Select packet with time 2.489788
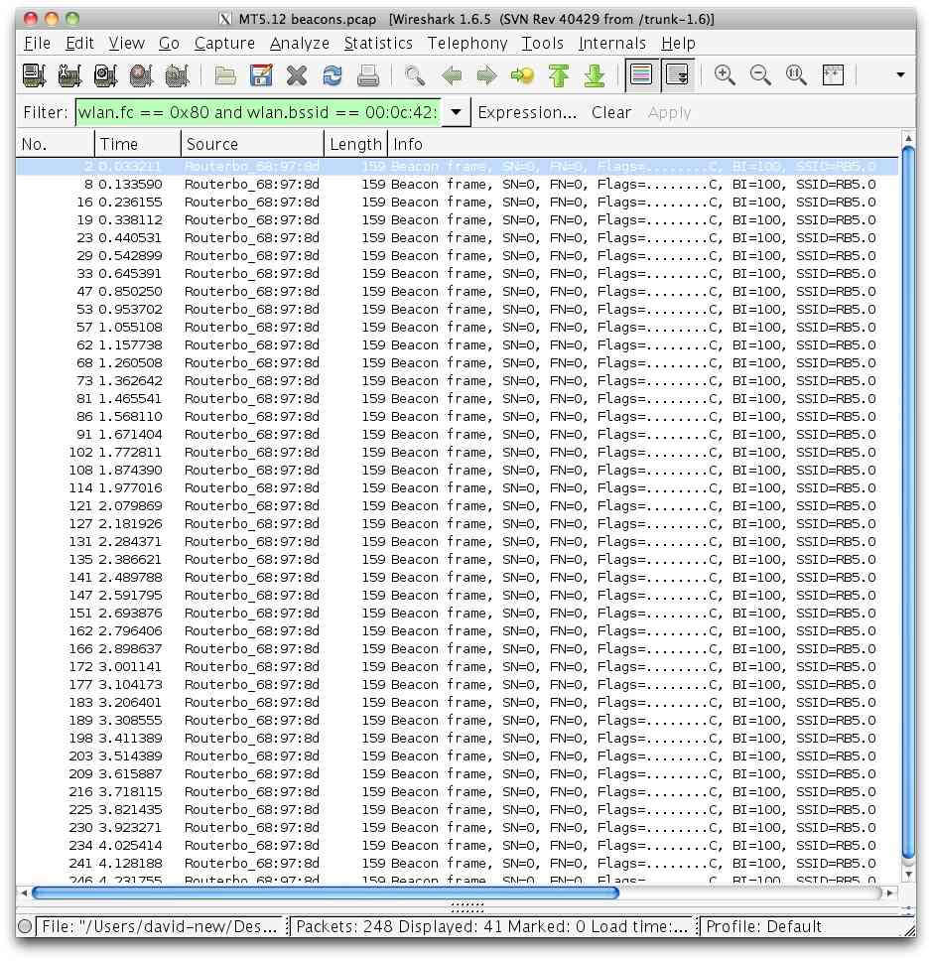Viewport: 932px width, 961px height. 458,578
